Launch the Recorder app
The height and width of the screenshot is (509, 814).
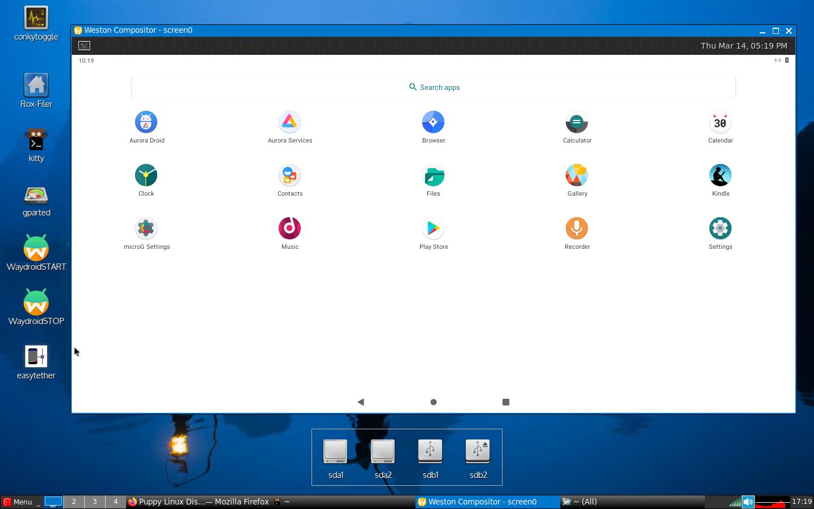pyautogui.click(x=577, y=229)
